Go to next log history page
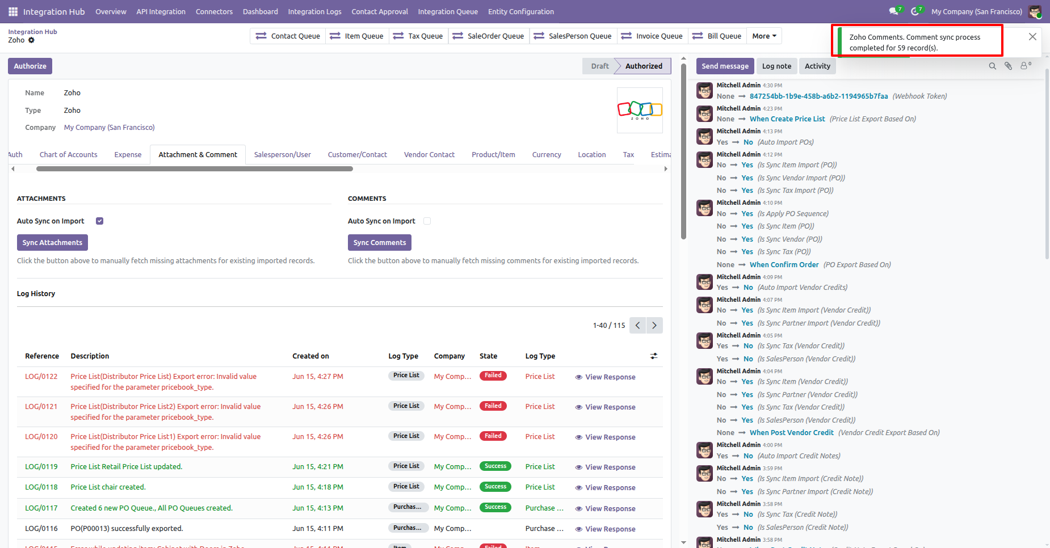Image resolution: width=1050 pixels, height=548 pixels. click(x=654, y=325)
